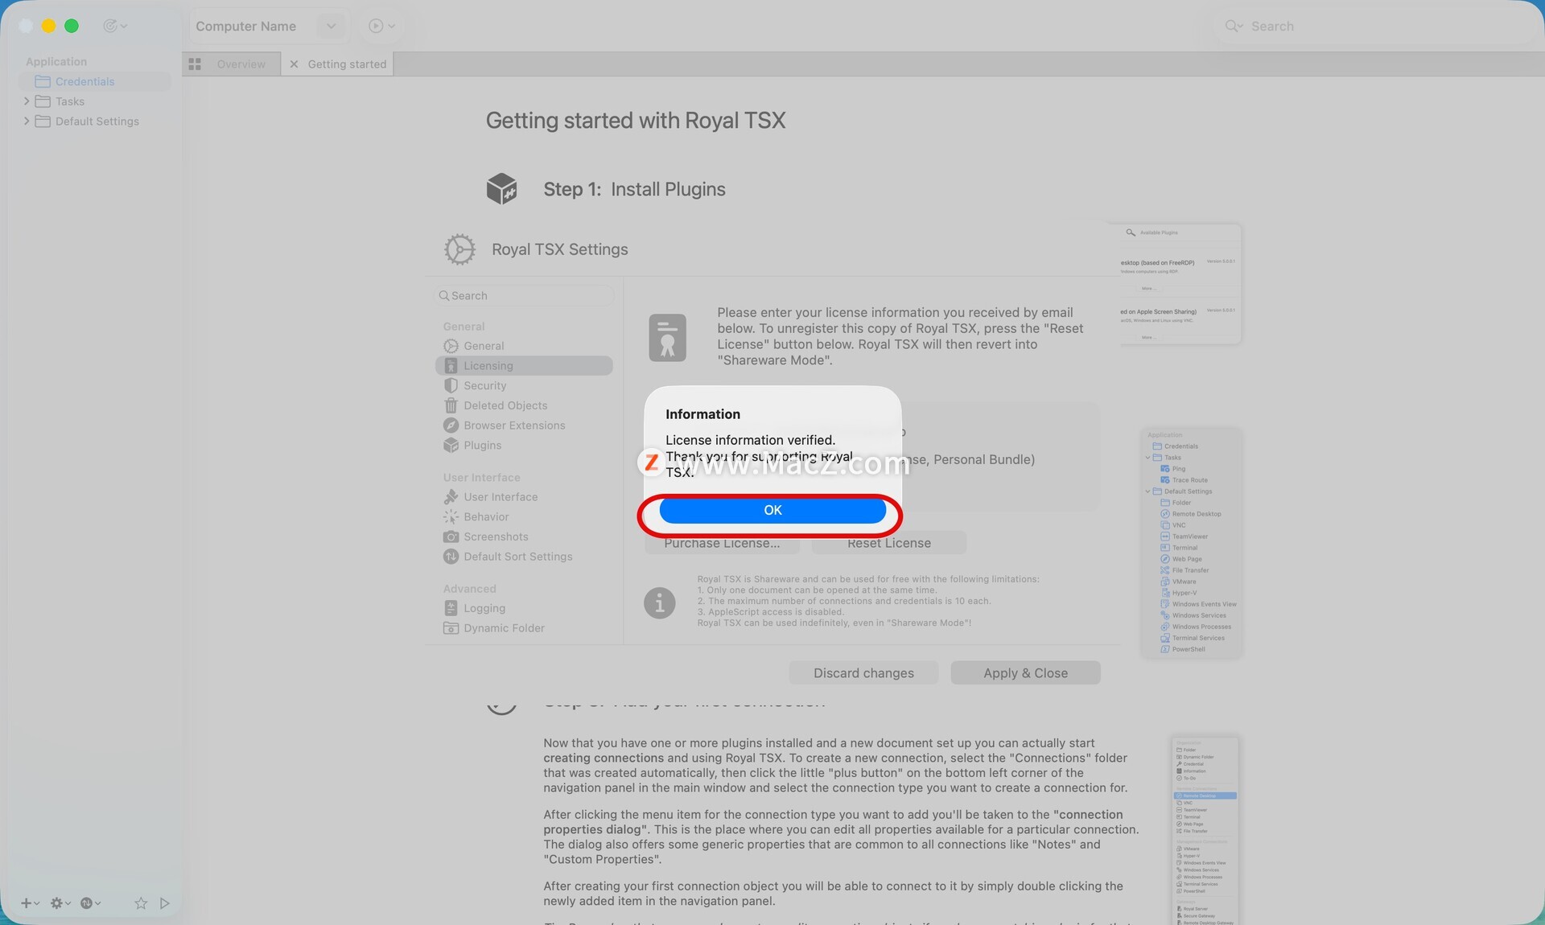1545x925 pixels.
Task: Click the Install Plugins cube icon
Action: tap(501, 189)
